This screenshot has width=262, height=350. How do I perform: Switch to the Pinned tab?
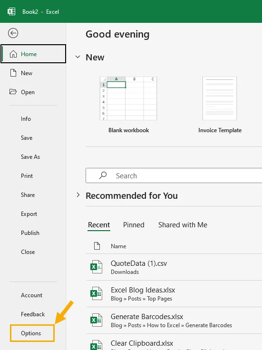[x=134, y=225]
